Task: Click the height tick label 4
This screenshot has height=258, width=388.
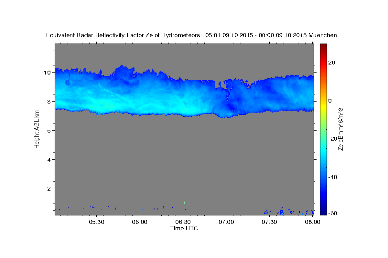Action: tap(49, 160)
